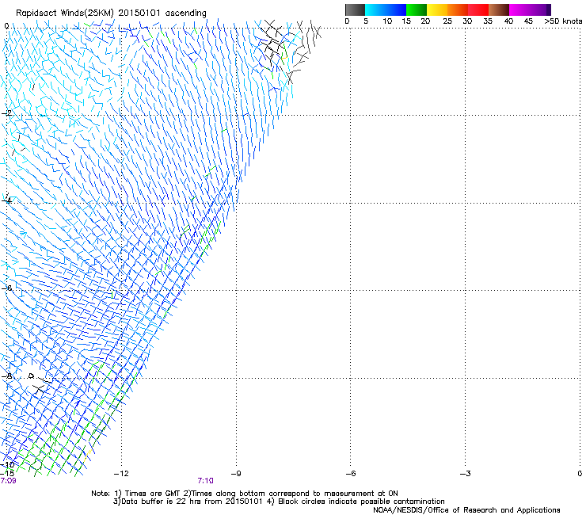Viewport: 586px width, 515px height.
Task: Click the black wind barbs cluster near equator
Action: point(275,43)
